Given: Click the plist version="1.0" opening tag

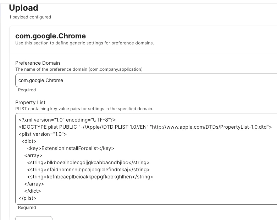Looking at the screenshot, I should pyautogui.click(x=43, y=134).
